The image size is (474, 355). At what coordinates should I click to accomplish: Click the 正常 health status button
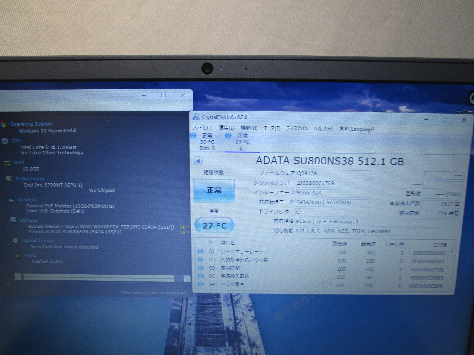pos(214,190)
